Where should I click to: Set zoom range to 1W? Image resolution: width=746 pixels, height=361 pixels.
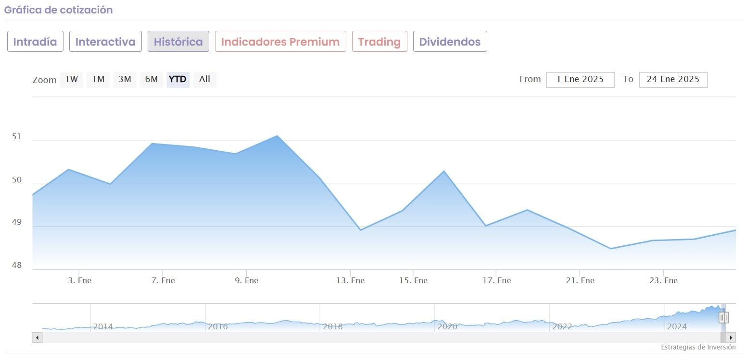tap(71, 80)
